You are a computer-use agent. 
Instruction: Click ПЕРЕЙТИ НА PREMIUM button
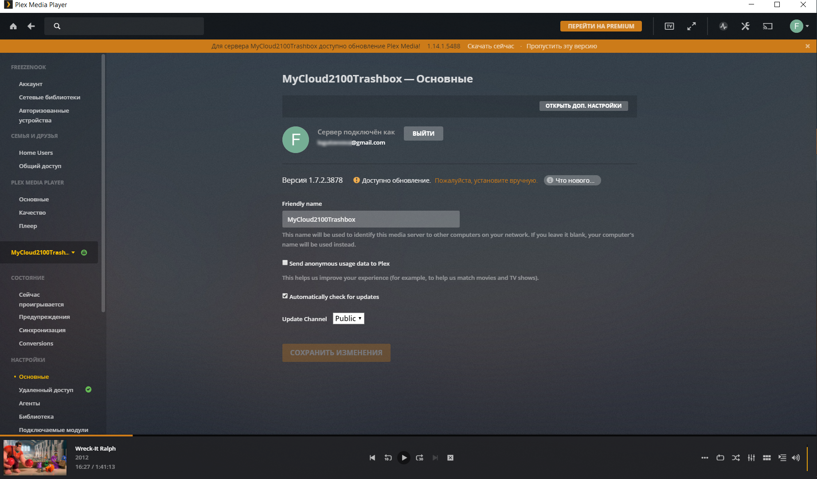(601, 26)
